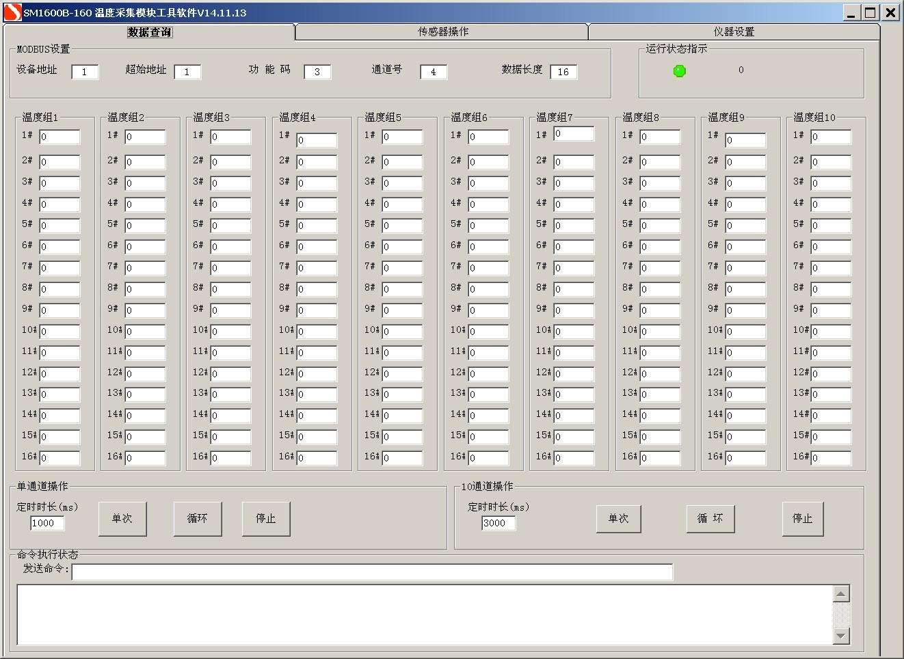The height and width of the screenshot is (659, 904).
Task: Click the green running status indicator
Action: 680,70
